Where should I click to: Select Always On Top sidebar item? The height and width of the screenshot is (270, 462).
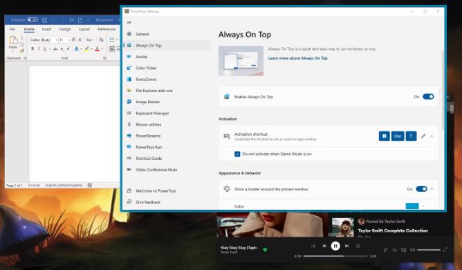point(167,46)
